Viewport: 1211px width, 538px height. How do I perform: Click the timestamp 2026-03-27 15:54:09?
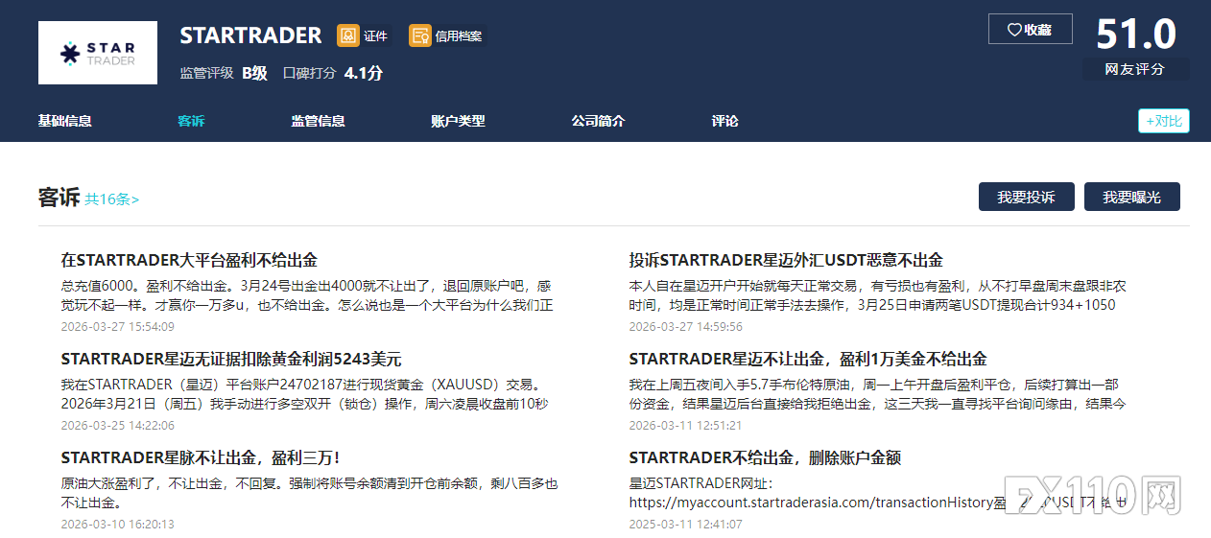(117, 326)
